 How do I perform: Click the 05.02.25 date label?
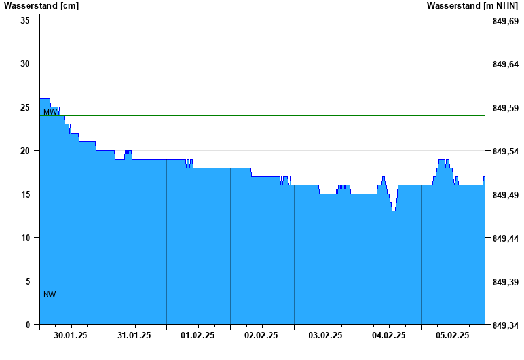click(x=452, y=335)
